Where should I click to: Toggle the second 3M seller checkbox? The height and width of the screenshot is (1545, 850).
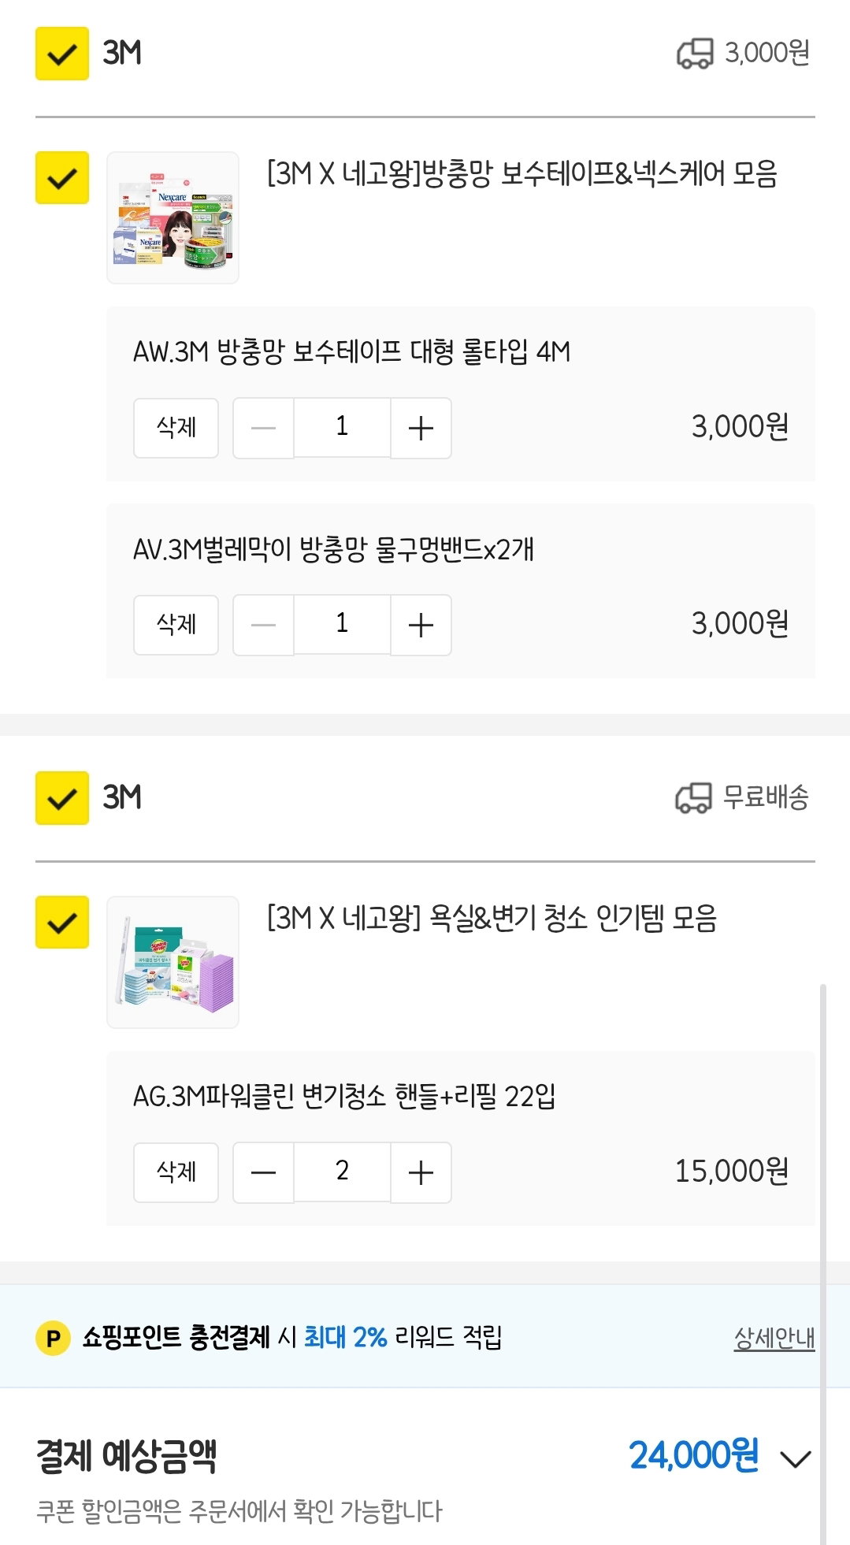[62, 798]
